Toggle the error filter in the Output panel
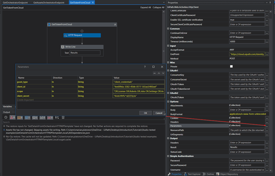 tap(12, 117)
